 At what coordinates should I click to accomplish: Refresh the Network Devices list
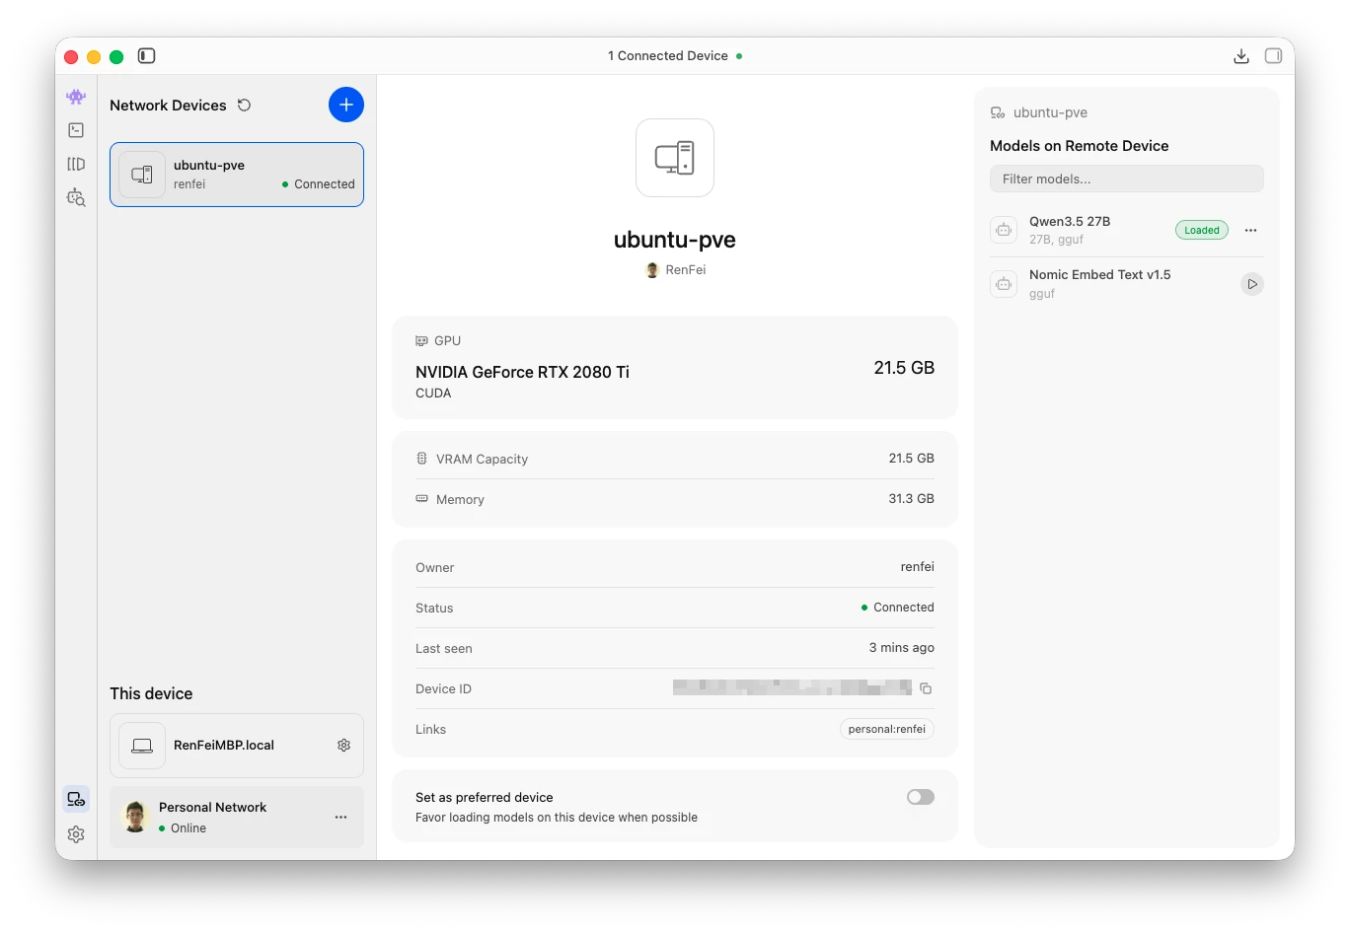(244, 105)
